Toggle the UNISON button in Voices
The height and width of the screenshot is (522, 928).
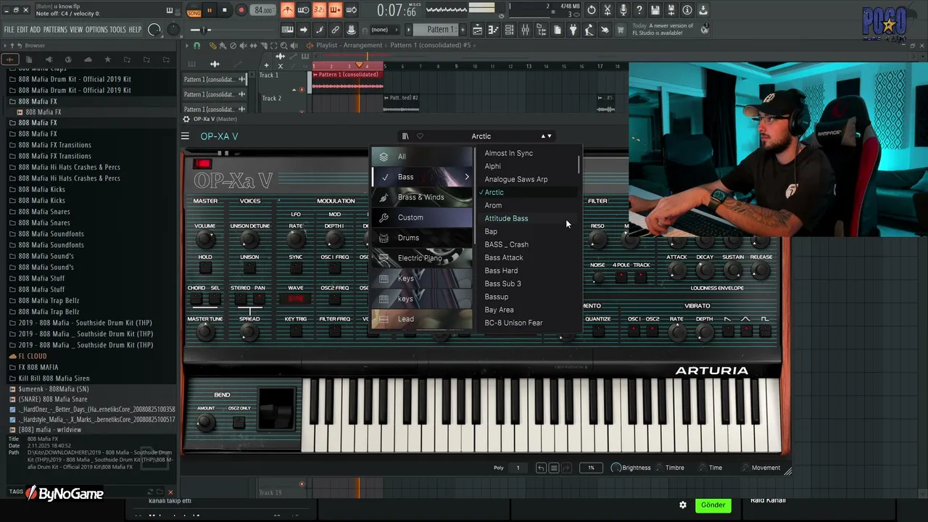[249, 268]
